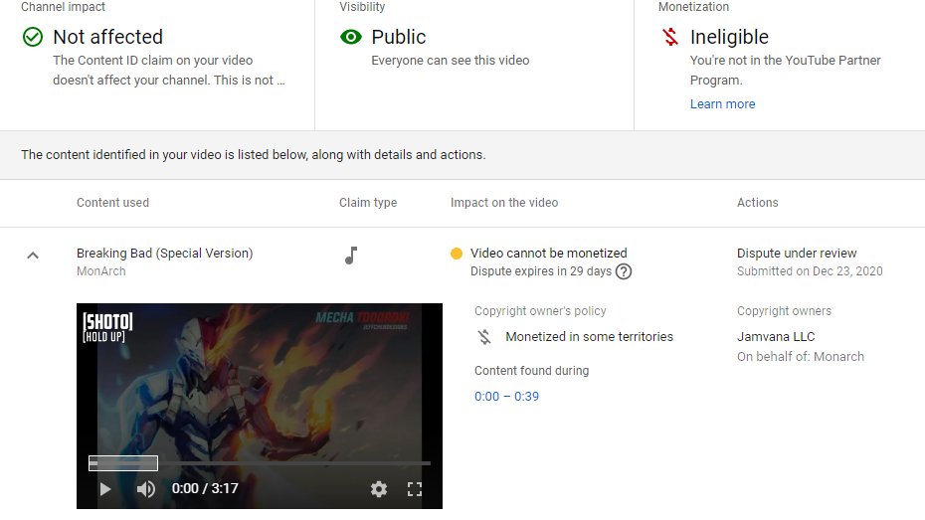
Task: Click the Content used column header
Action: coord(112,202)
